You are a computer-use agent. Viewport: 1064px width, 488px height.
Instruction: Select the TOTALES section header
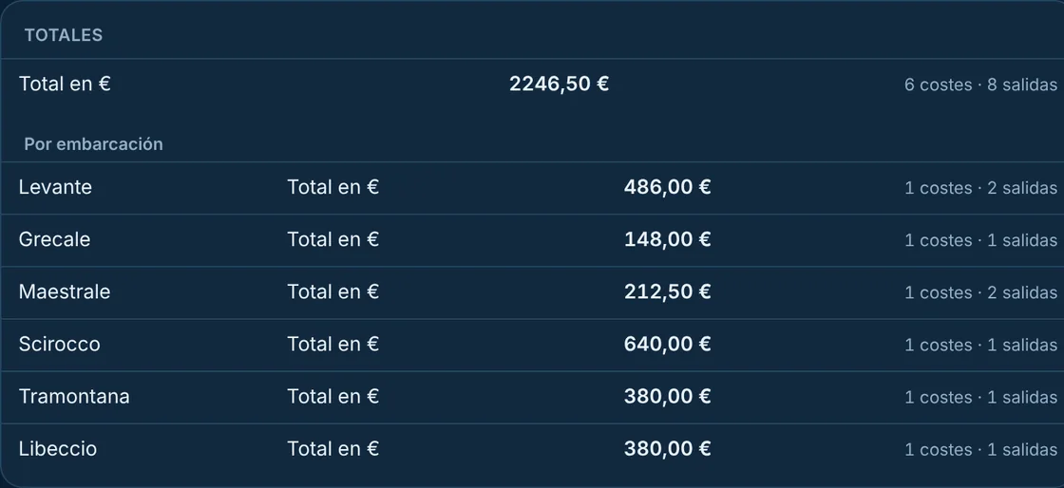click(63, 35)
